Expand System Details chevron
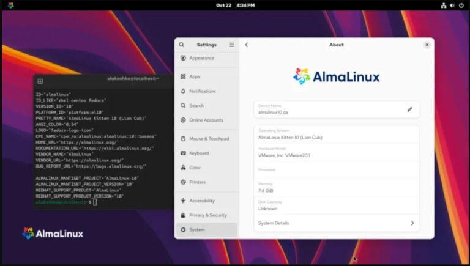The height and width of the screenshot is (266, 470). pos(412,223)
